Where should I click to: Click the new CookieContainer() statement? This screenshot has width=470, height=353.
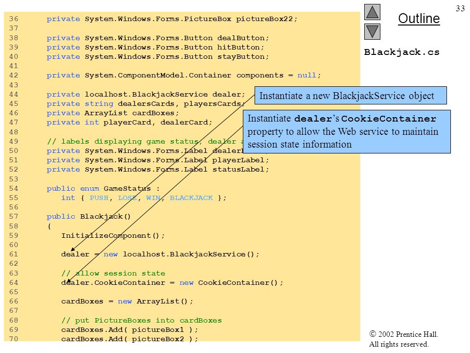[172, 283]
